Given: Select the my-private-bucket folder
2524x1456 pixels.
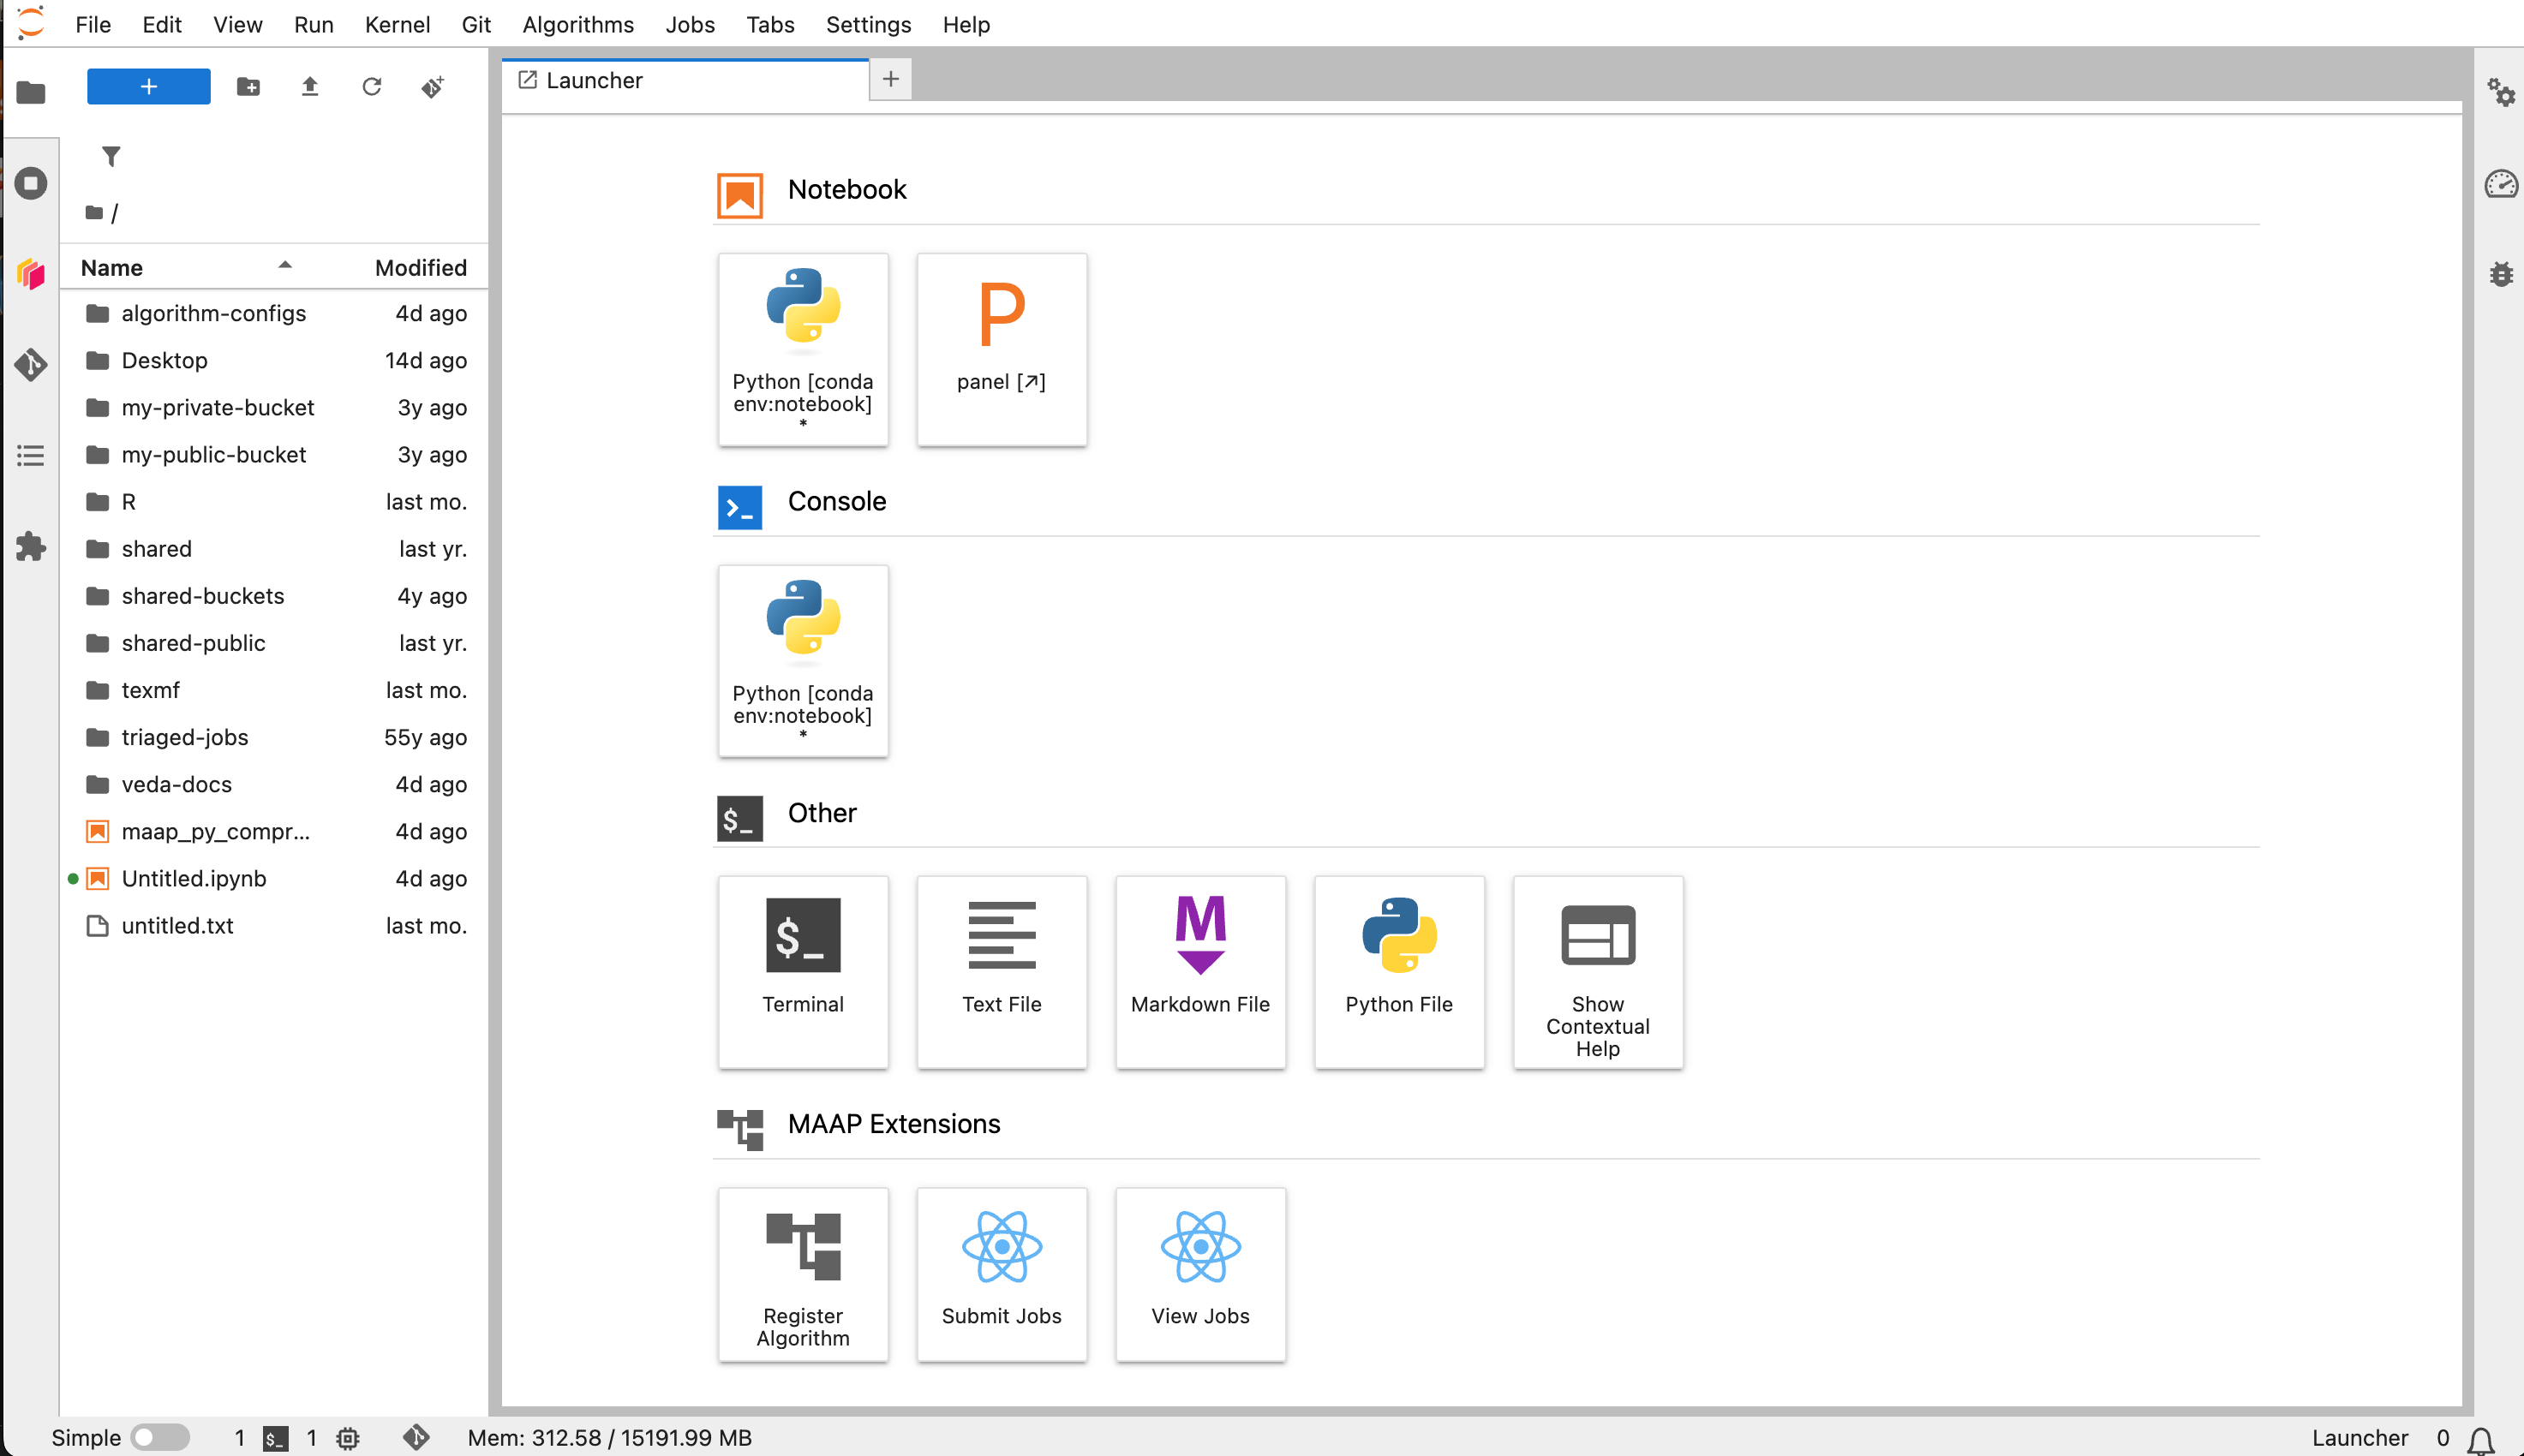Looking at the screenshot, I should pos(274,407).
